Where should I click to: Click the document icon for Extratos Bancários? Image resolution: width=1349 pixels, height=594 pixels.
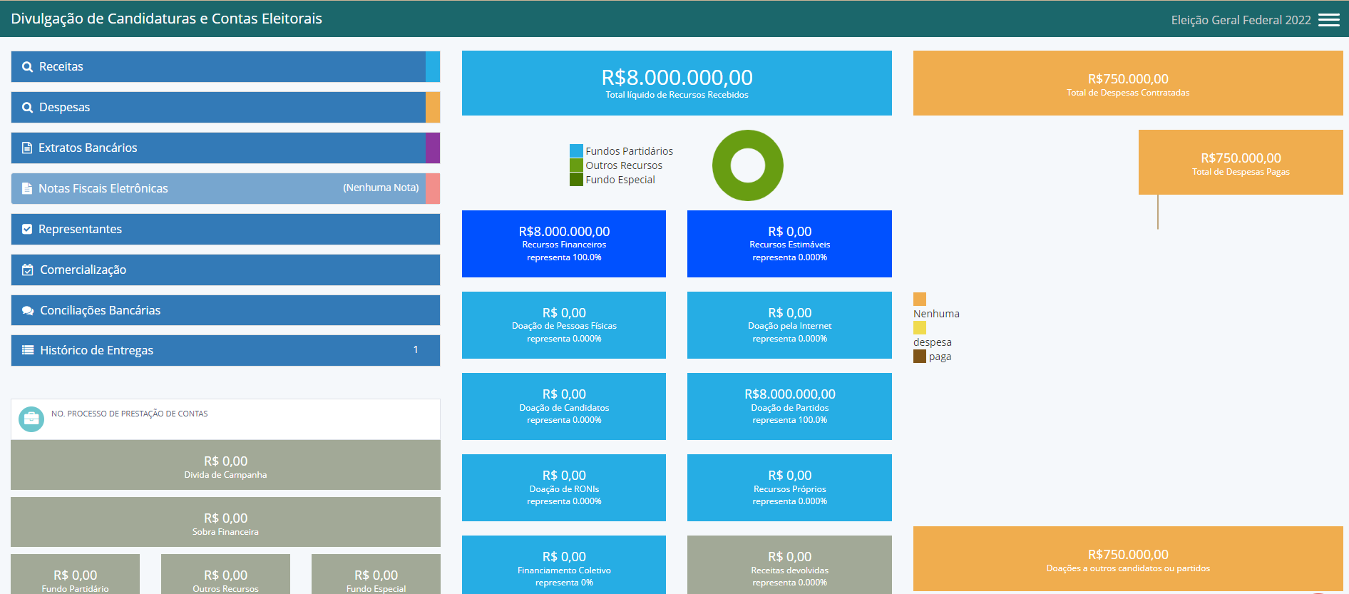click(x=27, y=148)
